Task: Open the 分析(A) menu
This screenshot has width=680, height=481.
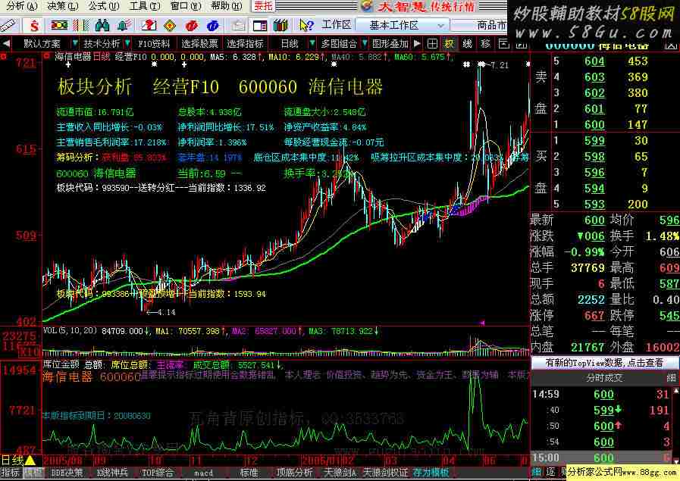Action: click(x=20, y=6)
